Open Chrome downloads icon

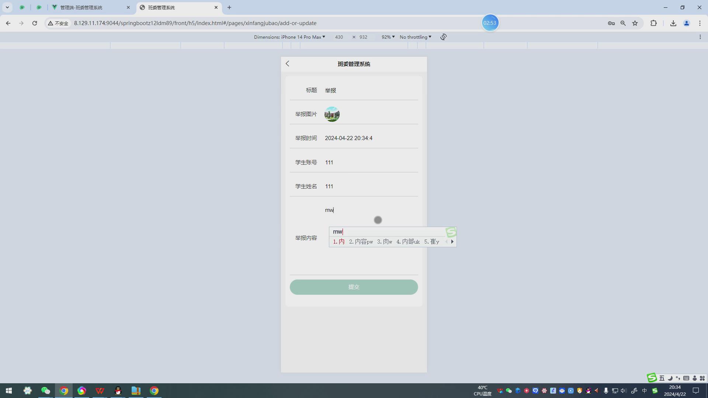(x=673, y=23)
